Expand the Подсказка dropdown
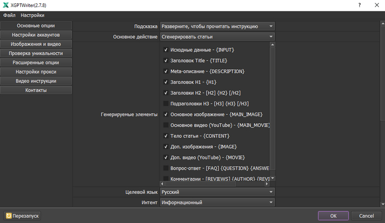Viewport: 385px width, 223px height. 217,26
